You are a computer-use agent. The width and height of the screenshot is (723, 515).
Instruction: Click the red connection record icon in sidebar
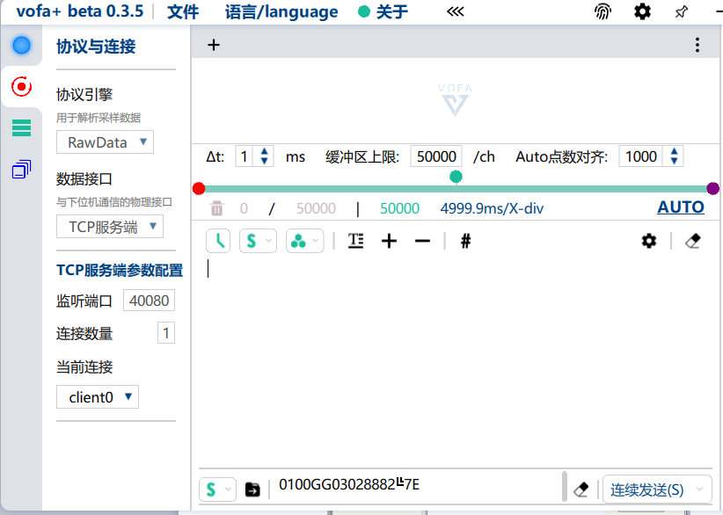pos(21,86)
